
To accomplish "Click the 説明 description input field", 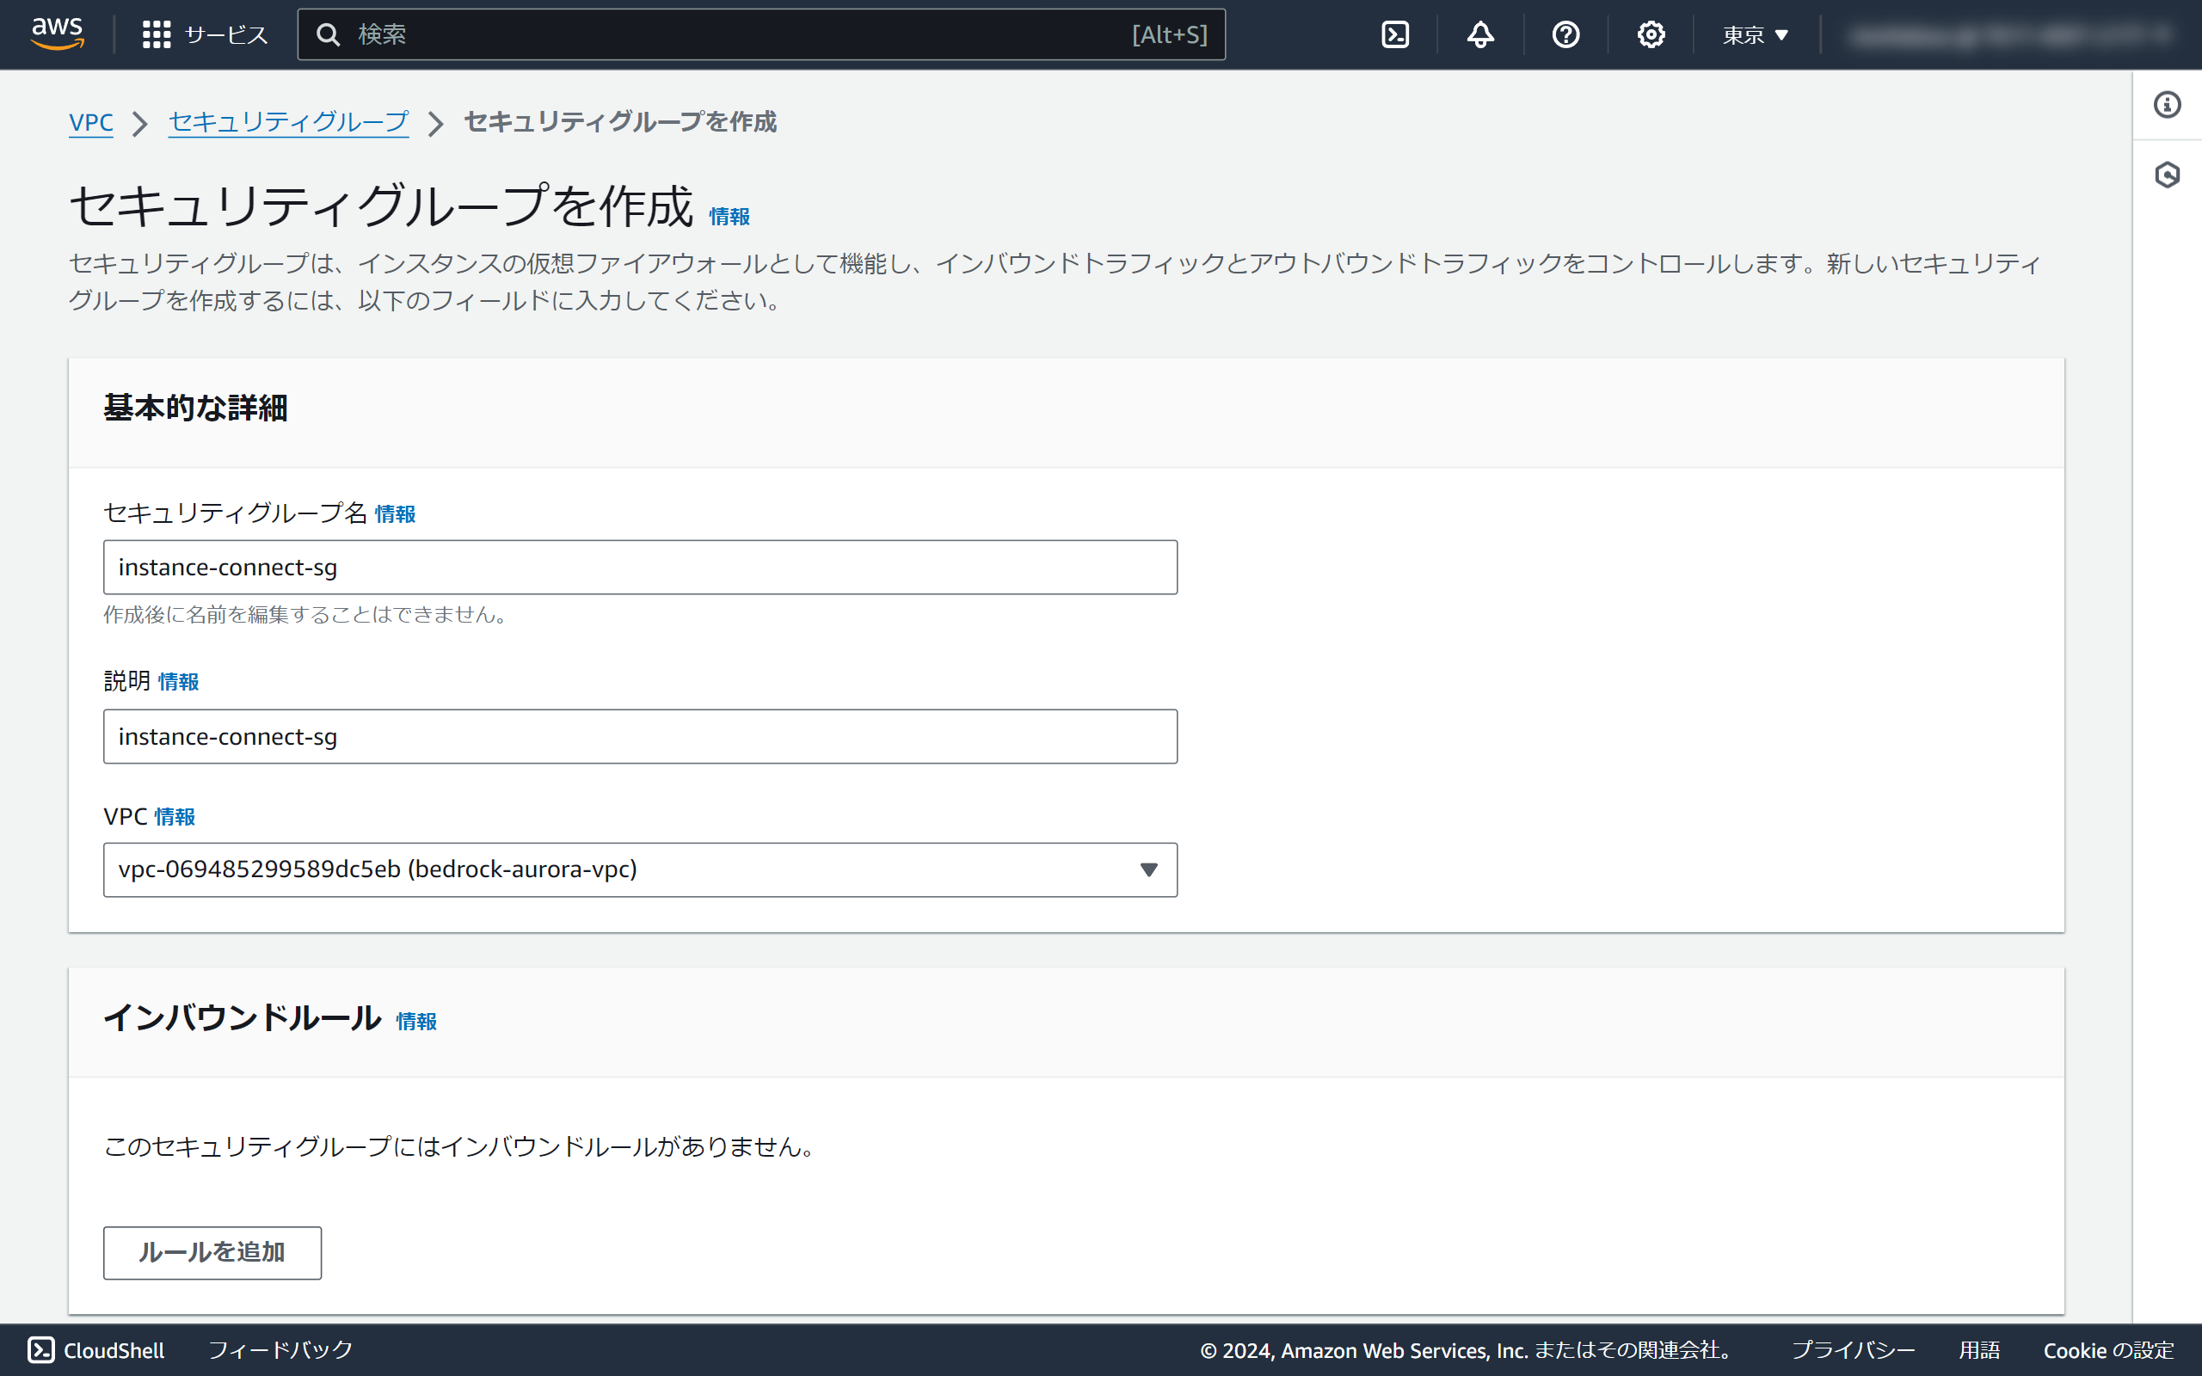I will (640, 736).
